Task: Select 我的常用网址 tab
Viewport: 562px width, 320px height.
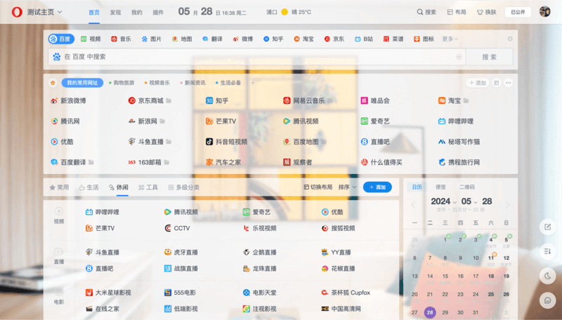Action: 82,83
